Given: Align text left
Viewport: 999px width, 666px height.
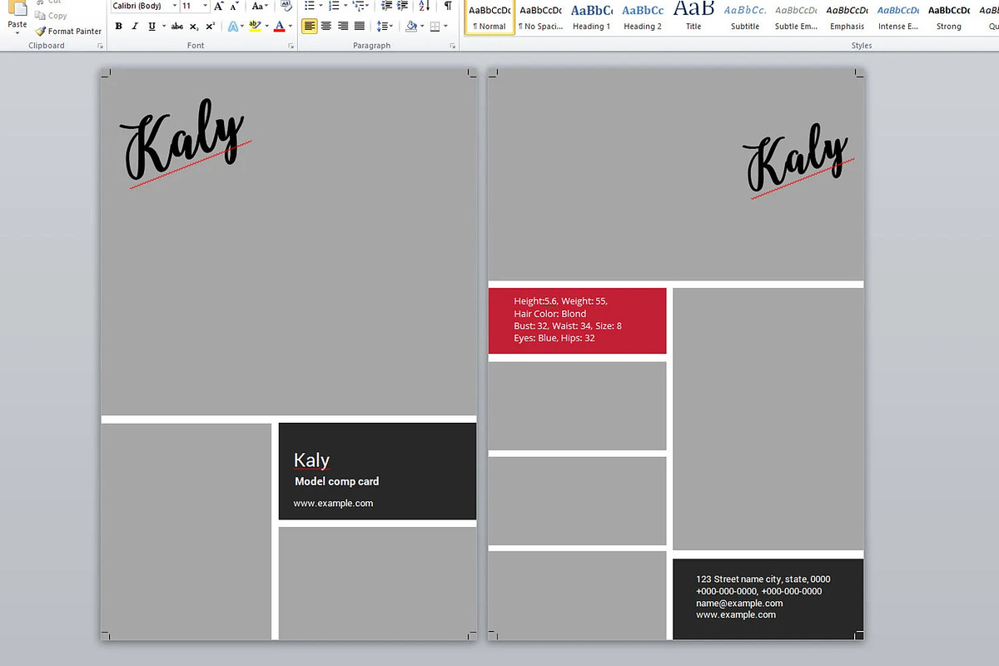Looking at the screenshot, I should (309, 27).
